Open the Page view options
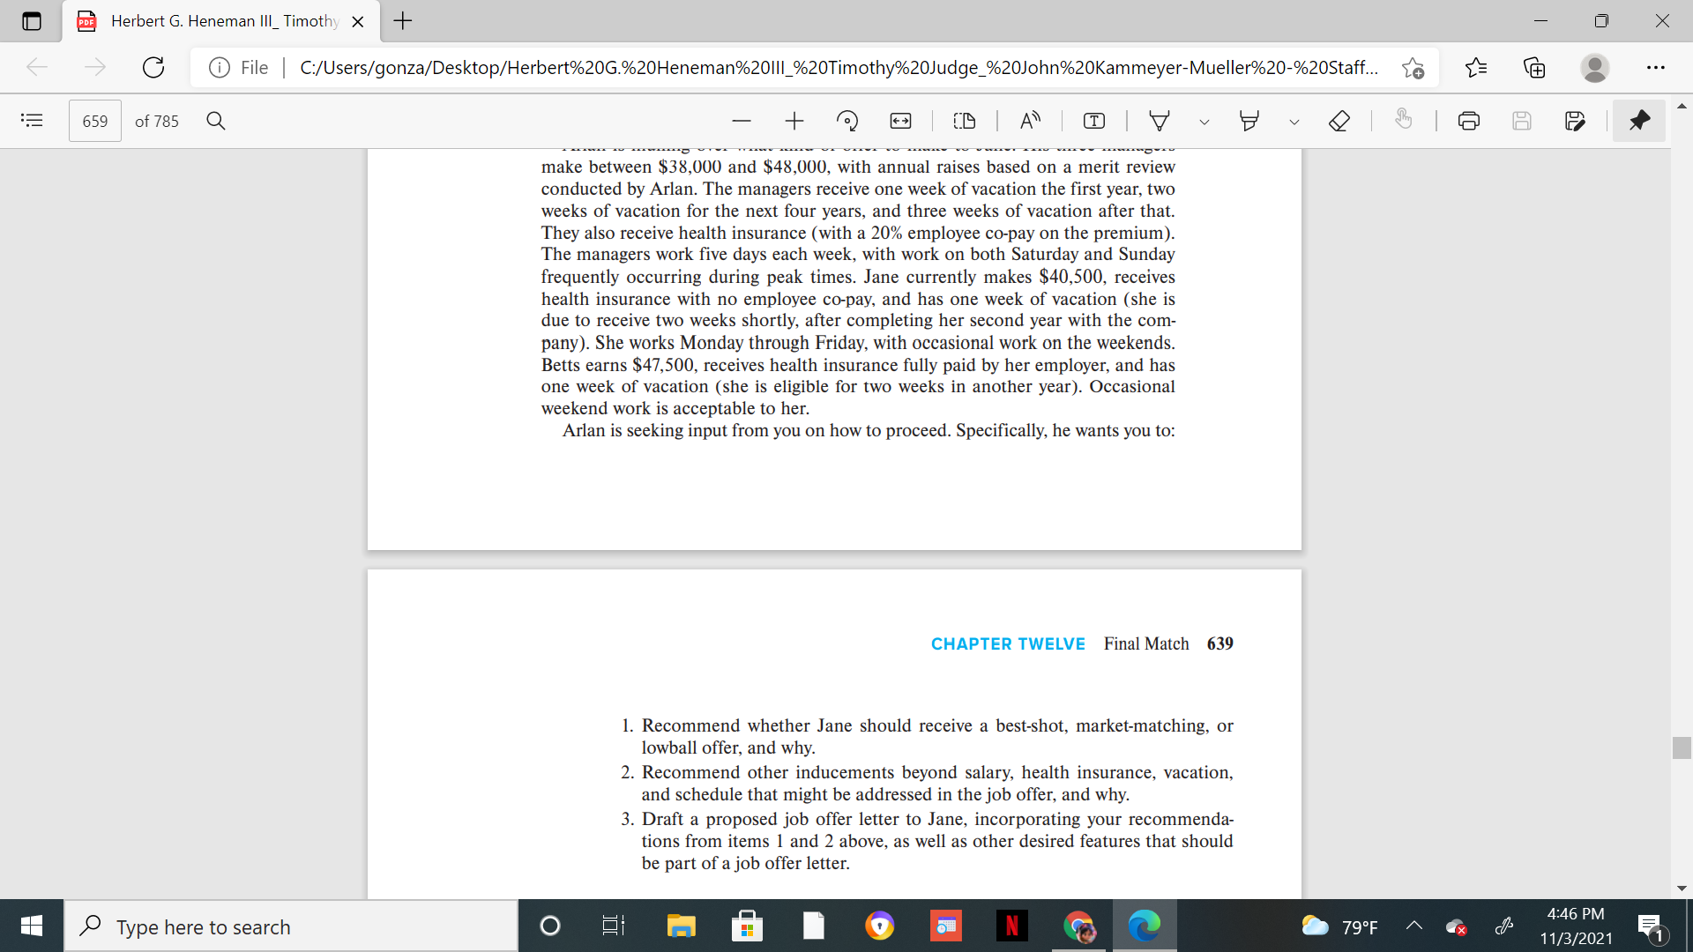The image size is (1693, 952). (x=965, y=121)
